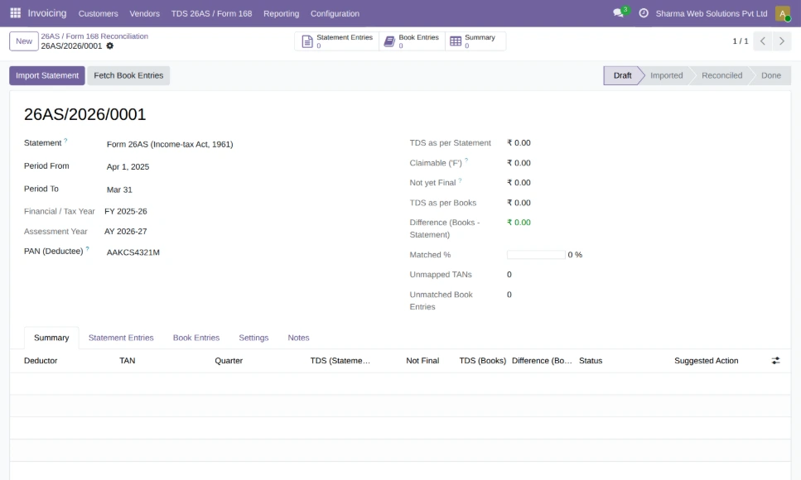Open the Book Entries smart button
Screen dimensions: 801x480
coord(412,41)
